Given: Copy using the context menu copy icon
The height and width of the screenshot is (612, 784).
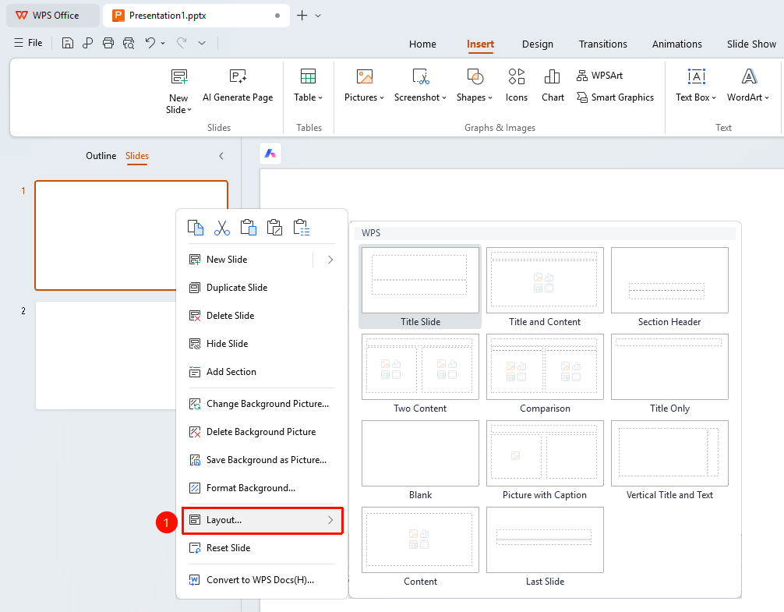Looking at the screenshot, I should click(x=196, y=228).
